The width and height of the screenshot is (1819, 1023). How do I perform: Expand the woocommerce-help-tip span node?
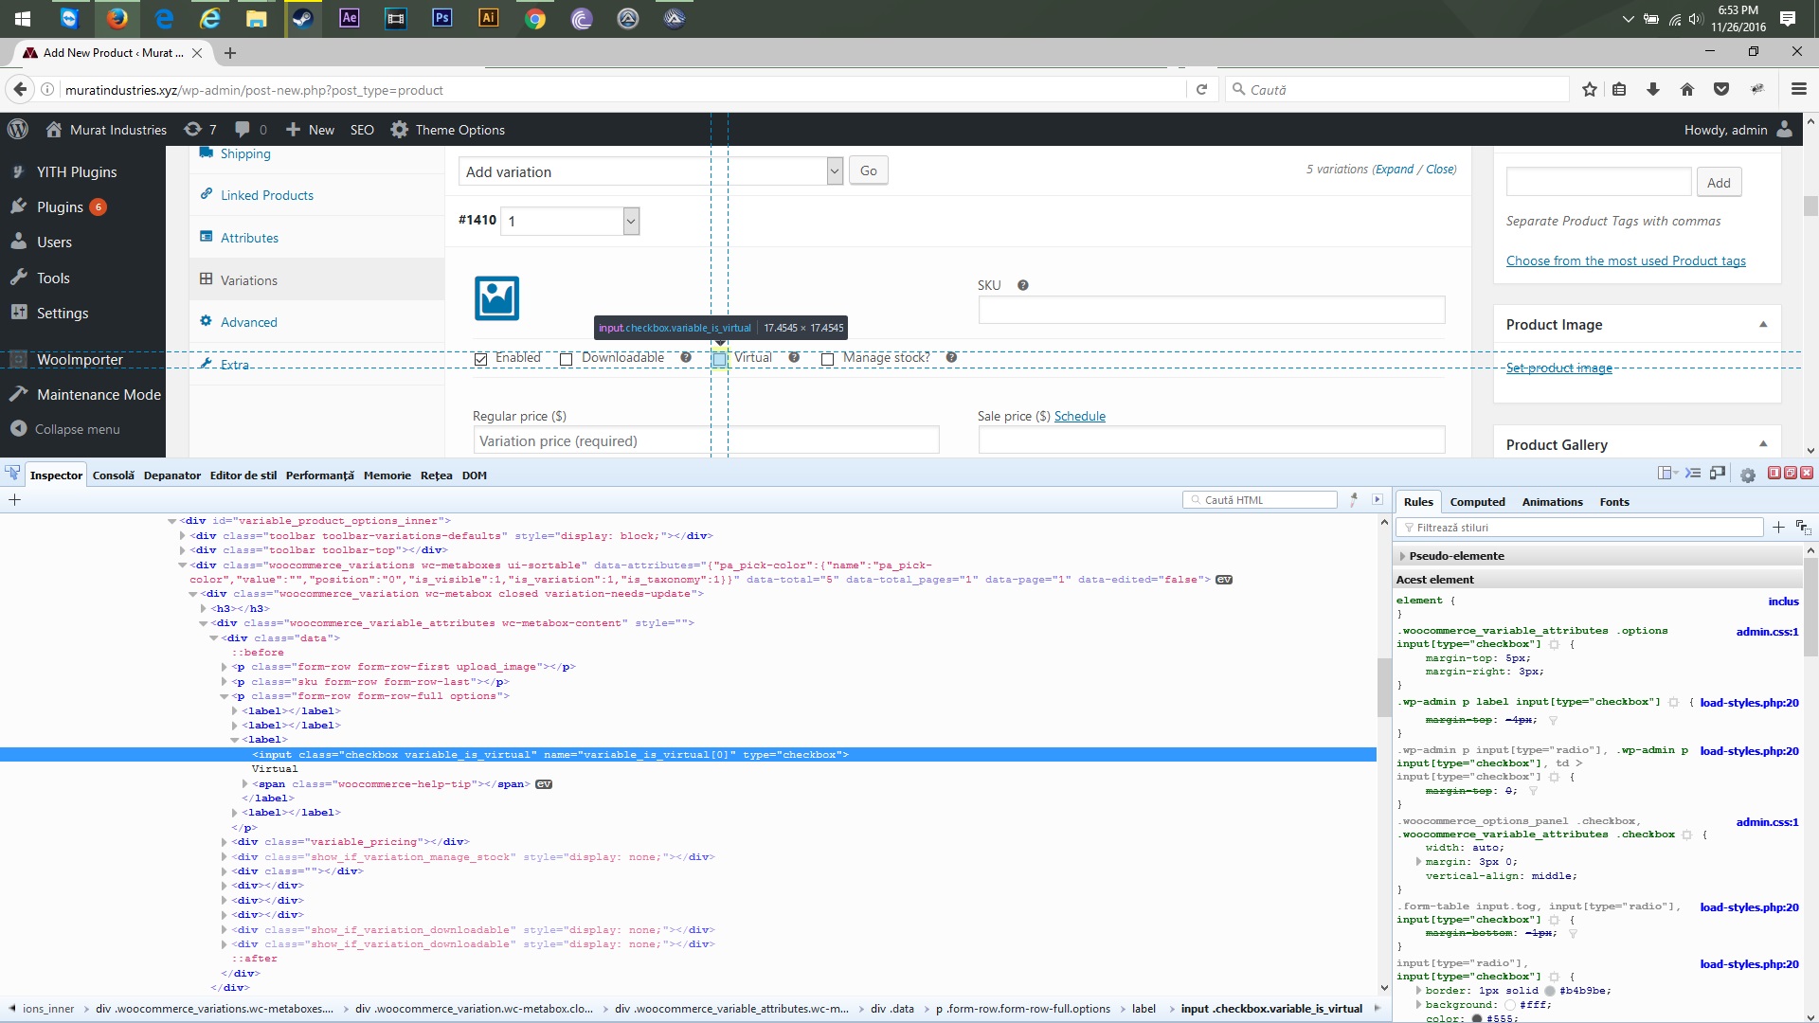[x=245, y=784]
